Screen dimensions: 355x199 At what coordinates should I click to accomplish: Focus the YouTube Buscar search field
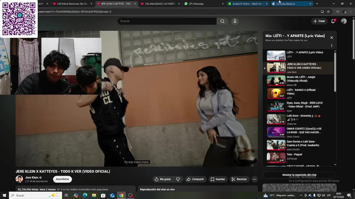pyautogui.click(x=167, y=21)
